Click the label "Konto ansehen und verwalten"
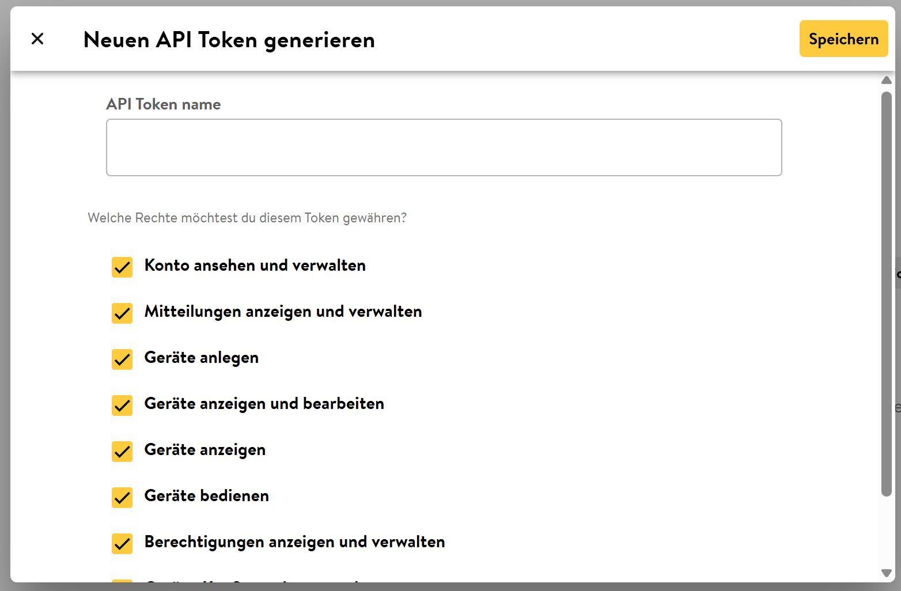Screen dimensions: 901x591 pos(255,266)
